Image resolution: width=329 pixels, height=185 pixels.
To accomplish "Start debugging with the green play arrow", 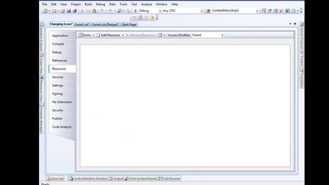I will 135,11.
